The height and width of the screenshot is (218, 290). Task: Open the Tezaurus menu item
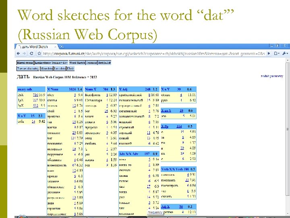click(91, 63)
